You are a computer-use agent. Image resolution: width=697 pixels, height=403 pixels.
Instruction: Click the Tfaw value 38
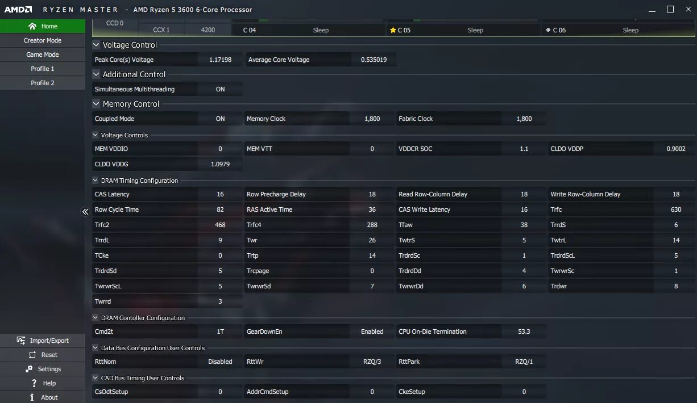[524, 225]
